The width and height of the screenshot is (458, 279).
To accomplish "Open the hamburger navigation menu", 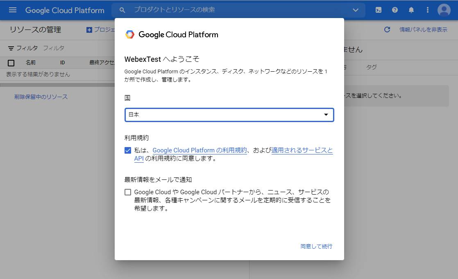I will pyautogui.click(x=13, y=10).
